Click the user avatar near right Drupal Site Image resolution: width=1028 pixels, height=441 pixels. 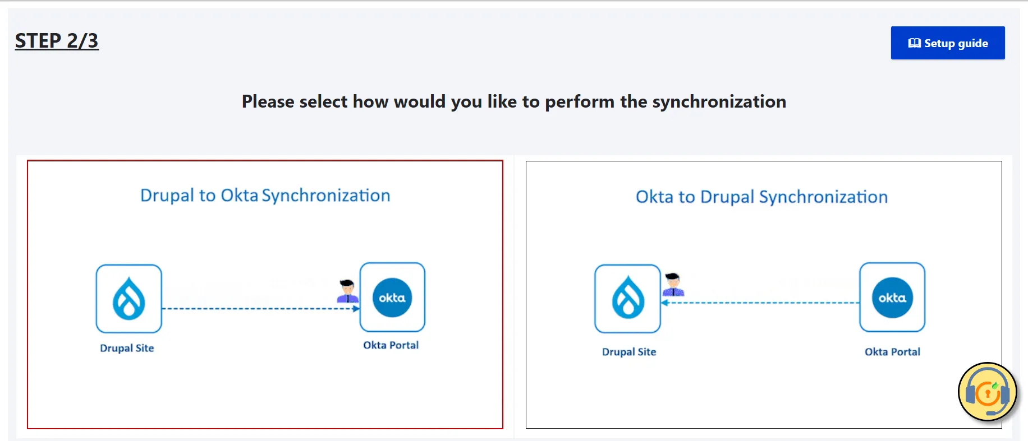point(673,285)
